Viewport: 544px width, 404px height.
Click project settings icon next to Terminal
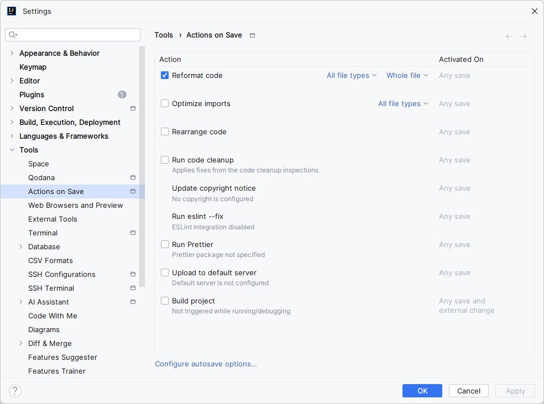click(x=133, y=233)
